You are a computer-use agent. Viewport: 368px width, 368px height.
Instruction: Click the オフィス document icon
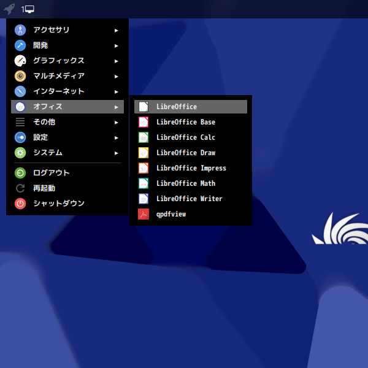point(20,107)
